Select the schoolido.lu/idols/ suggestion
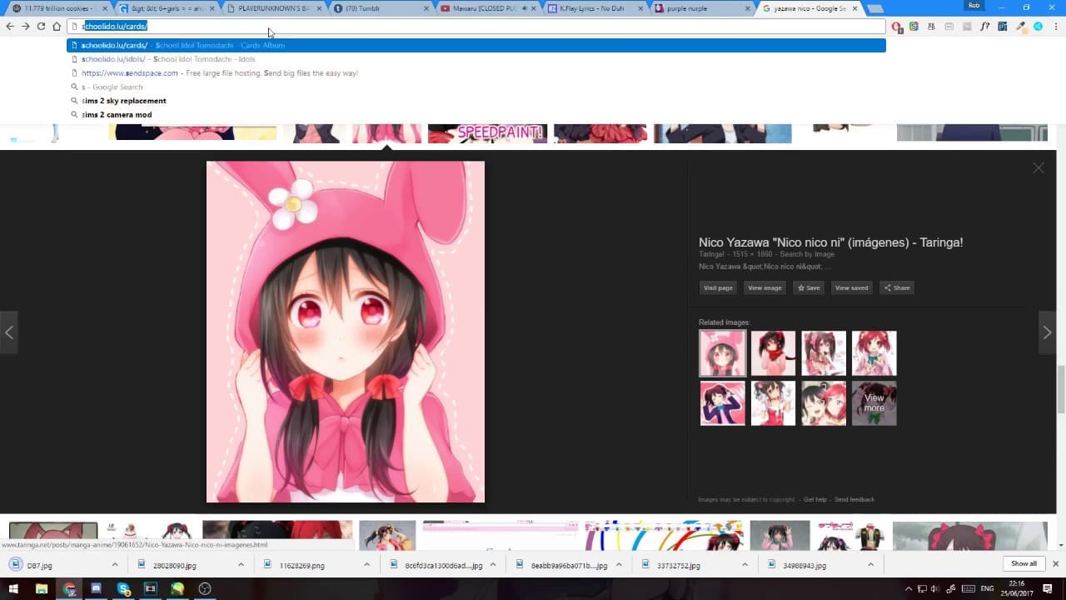This screenshot has height=600, width=1066. point(476,59)
